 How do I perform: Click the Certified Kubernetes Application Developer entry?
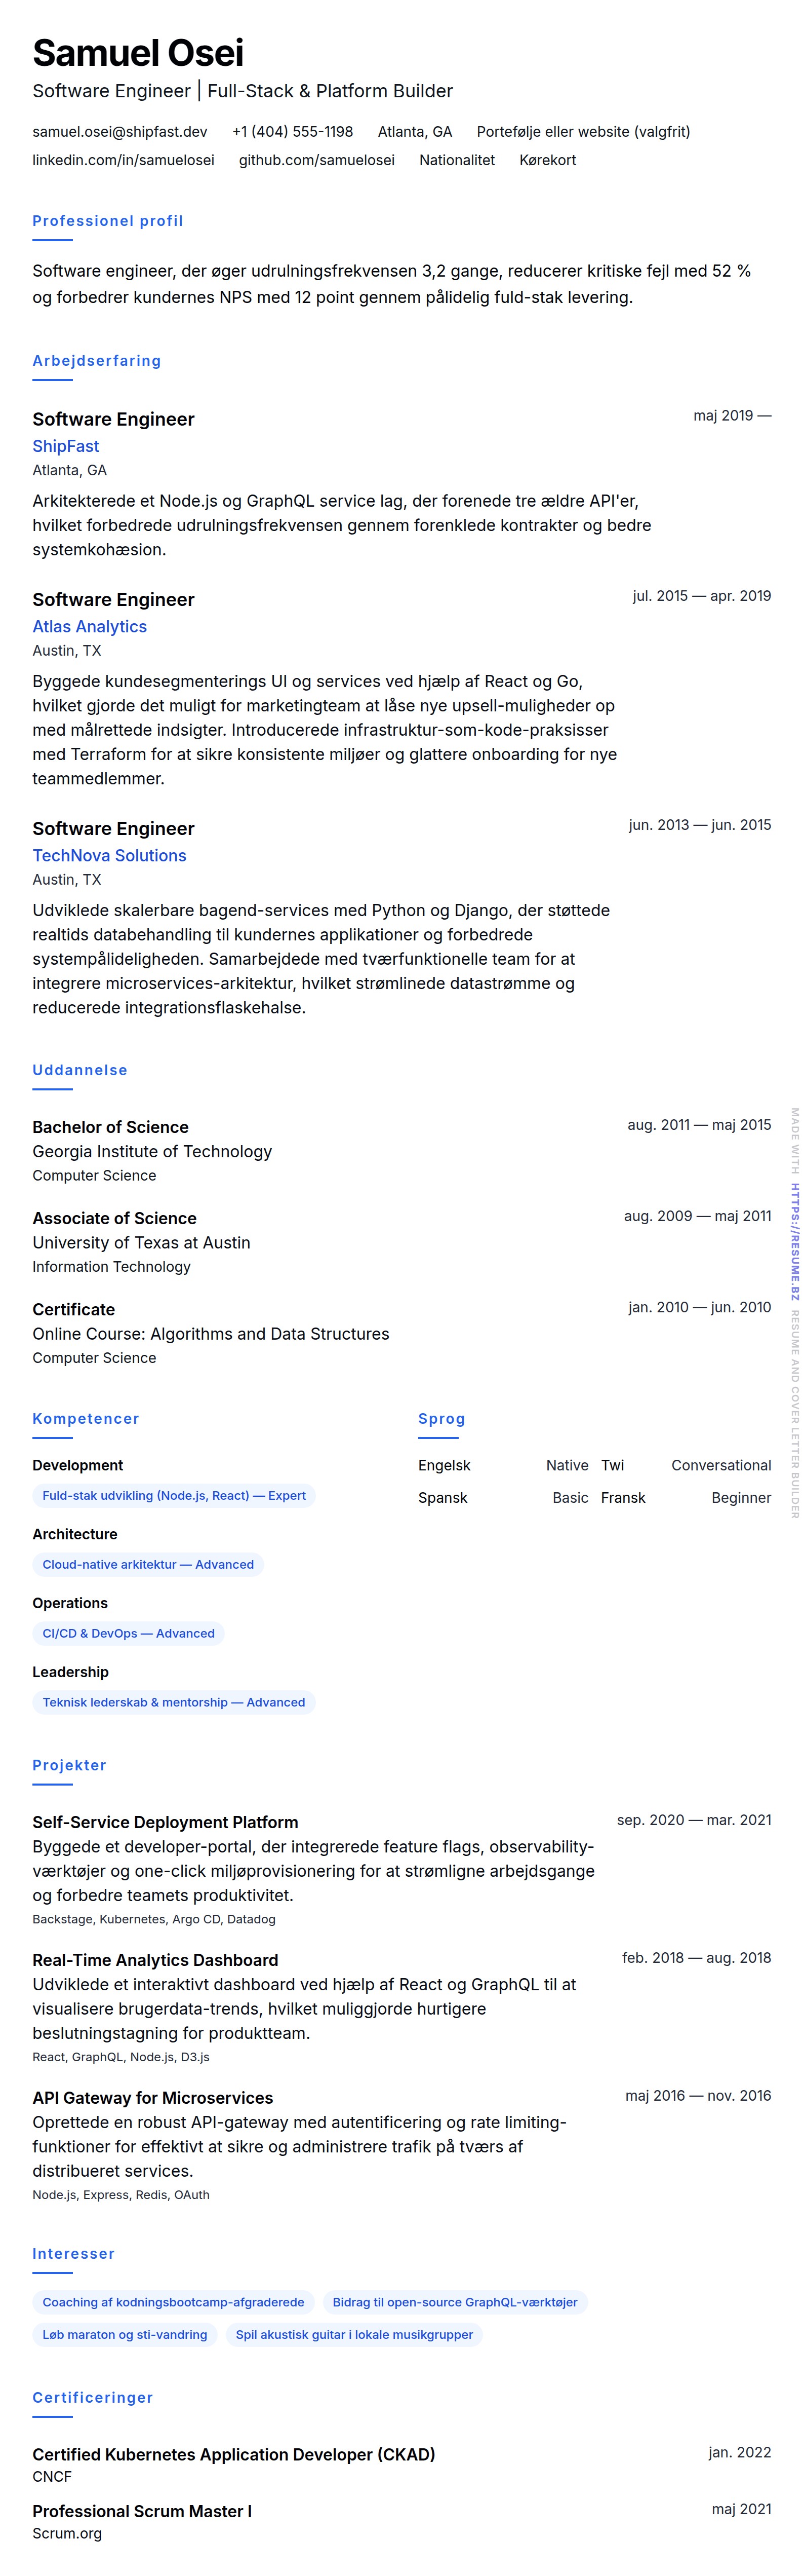234,2454
